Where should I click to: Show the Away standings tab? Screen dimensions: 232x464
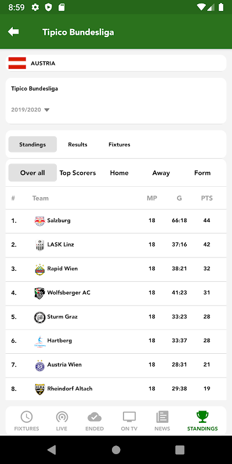[x=161, y=173]
